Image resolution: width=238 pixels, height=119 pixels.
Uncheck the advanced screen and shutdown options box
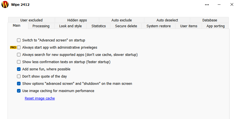[x=19, y=84]
